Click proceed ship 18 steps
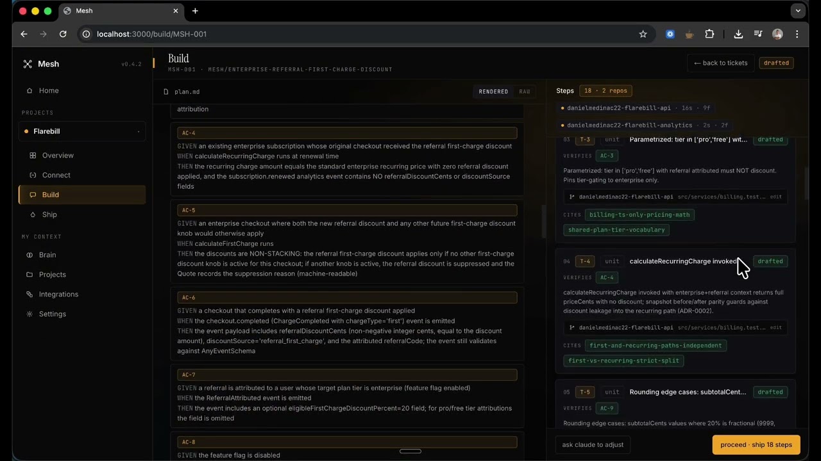The image size is (821, 461). pos(756,445)
